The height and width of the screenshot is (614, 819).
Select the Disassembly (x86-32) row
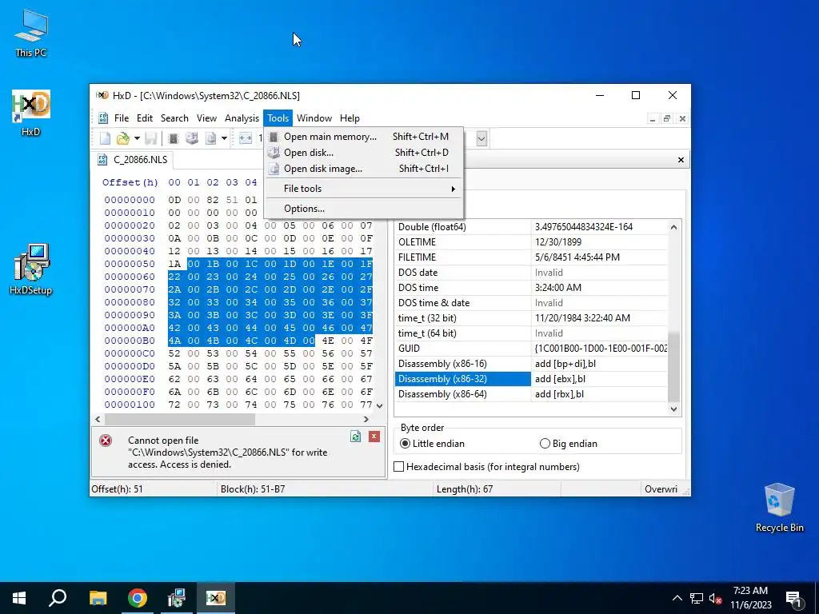(x=531, y=379)
